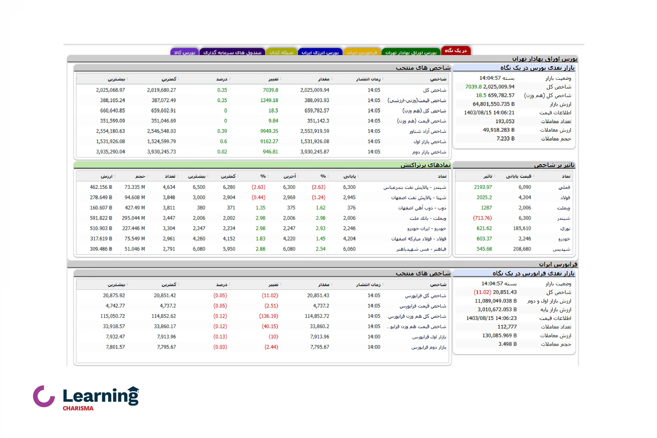This screenshot has height=438, width=657.
Task: Click فملی in index impact table
Action: (564, 187)
